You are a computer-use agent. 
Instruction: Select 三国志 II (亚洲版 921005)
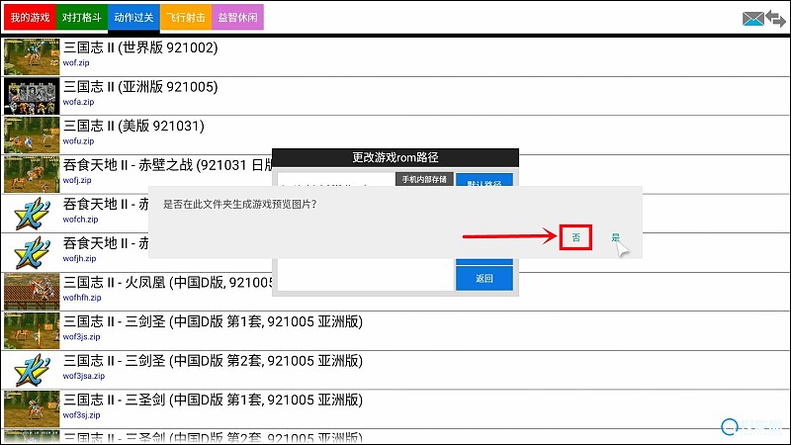(140, 87)
